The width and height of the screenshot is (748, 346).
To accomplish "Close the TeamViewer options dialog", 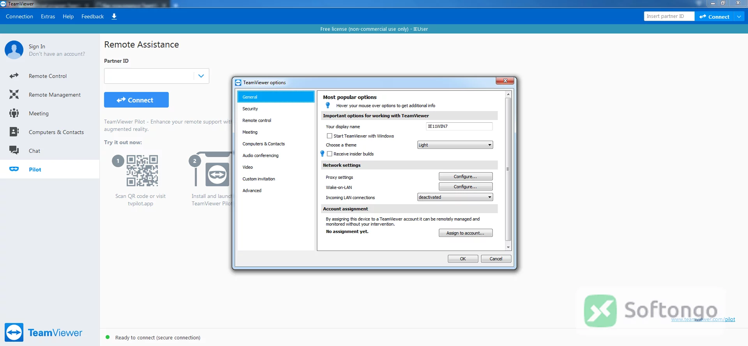I will coord(505,81).
